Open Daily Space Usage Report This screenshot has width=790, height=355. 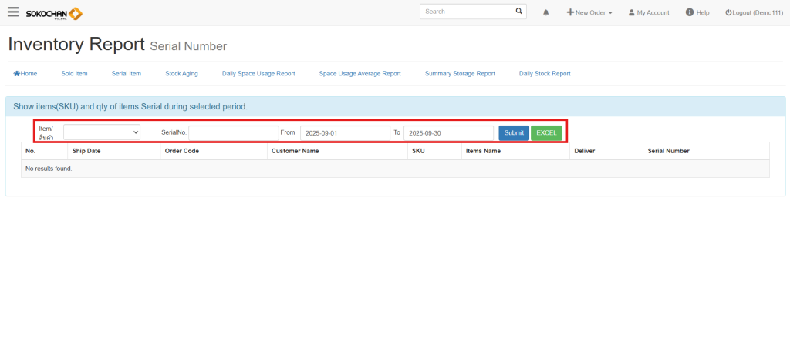pos(258,74)
